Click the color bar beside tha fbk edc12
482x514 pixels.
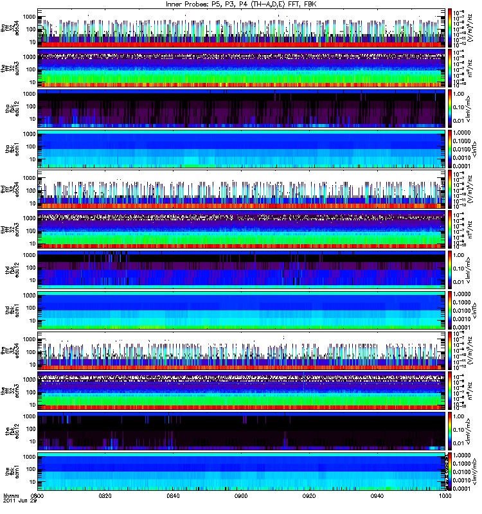(x=450, y=109)
